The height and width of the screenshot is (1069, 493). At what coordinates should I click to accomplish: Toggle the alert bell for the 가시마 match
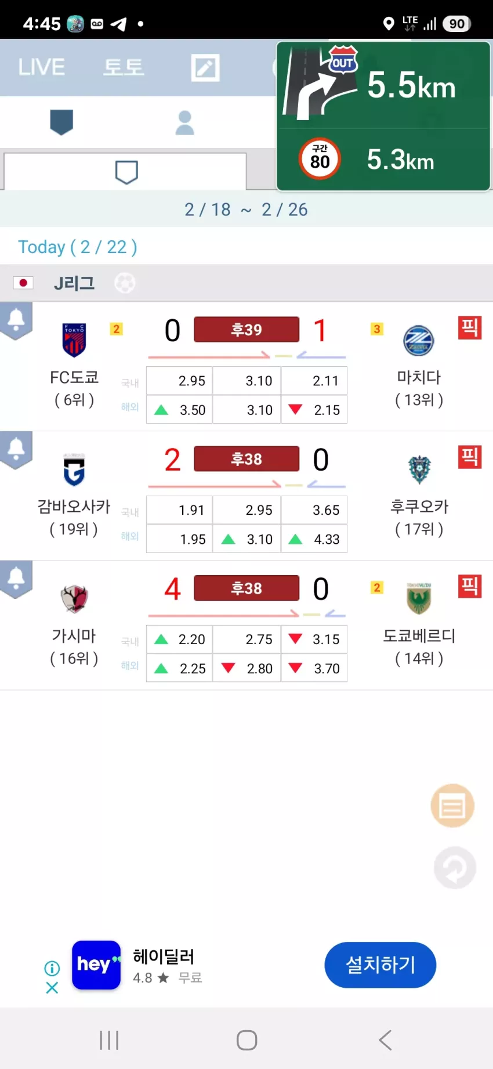pyautogui.click(x=16, y=579)
